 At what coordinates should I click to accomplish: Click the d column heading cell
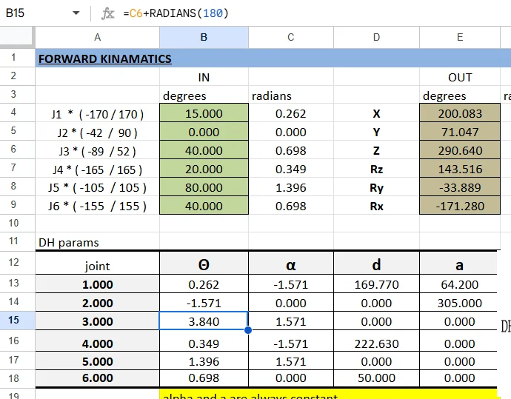376,264
